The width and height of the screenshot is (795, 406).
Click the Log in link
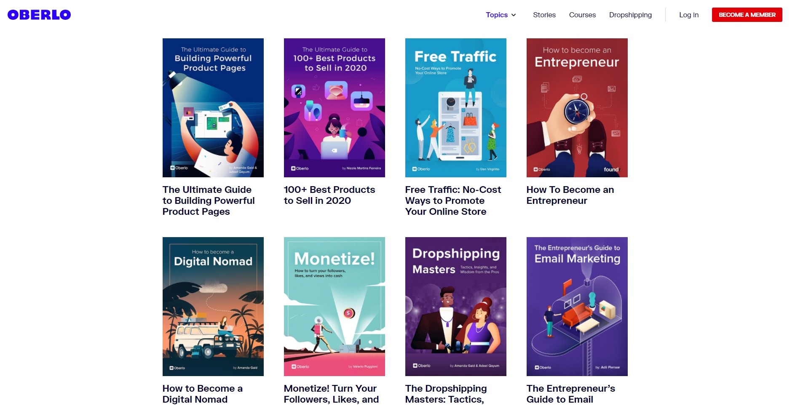pyautogui.click(x=689, y=15)
